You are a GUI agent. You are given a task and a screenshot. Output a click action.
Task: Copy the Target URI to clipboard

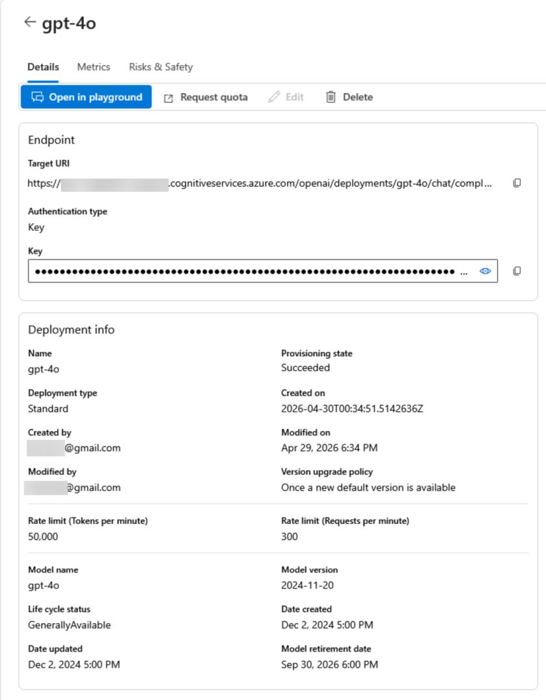click(x=517, y=183)
